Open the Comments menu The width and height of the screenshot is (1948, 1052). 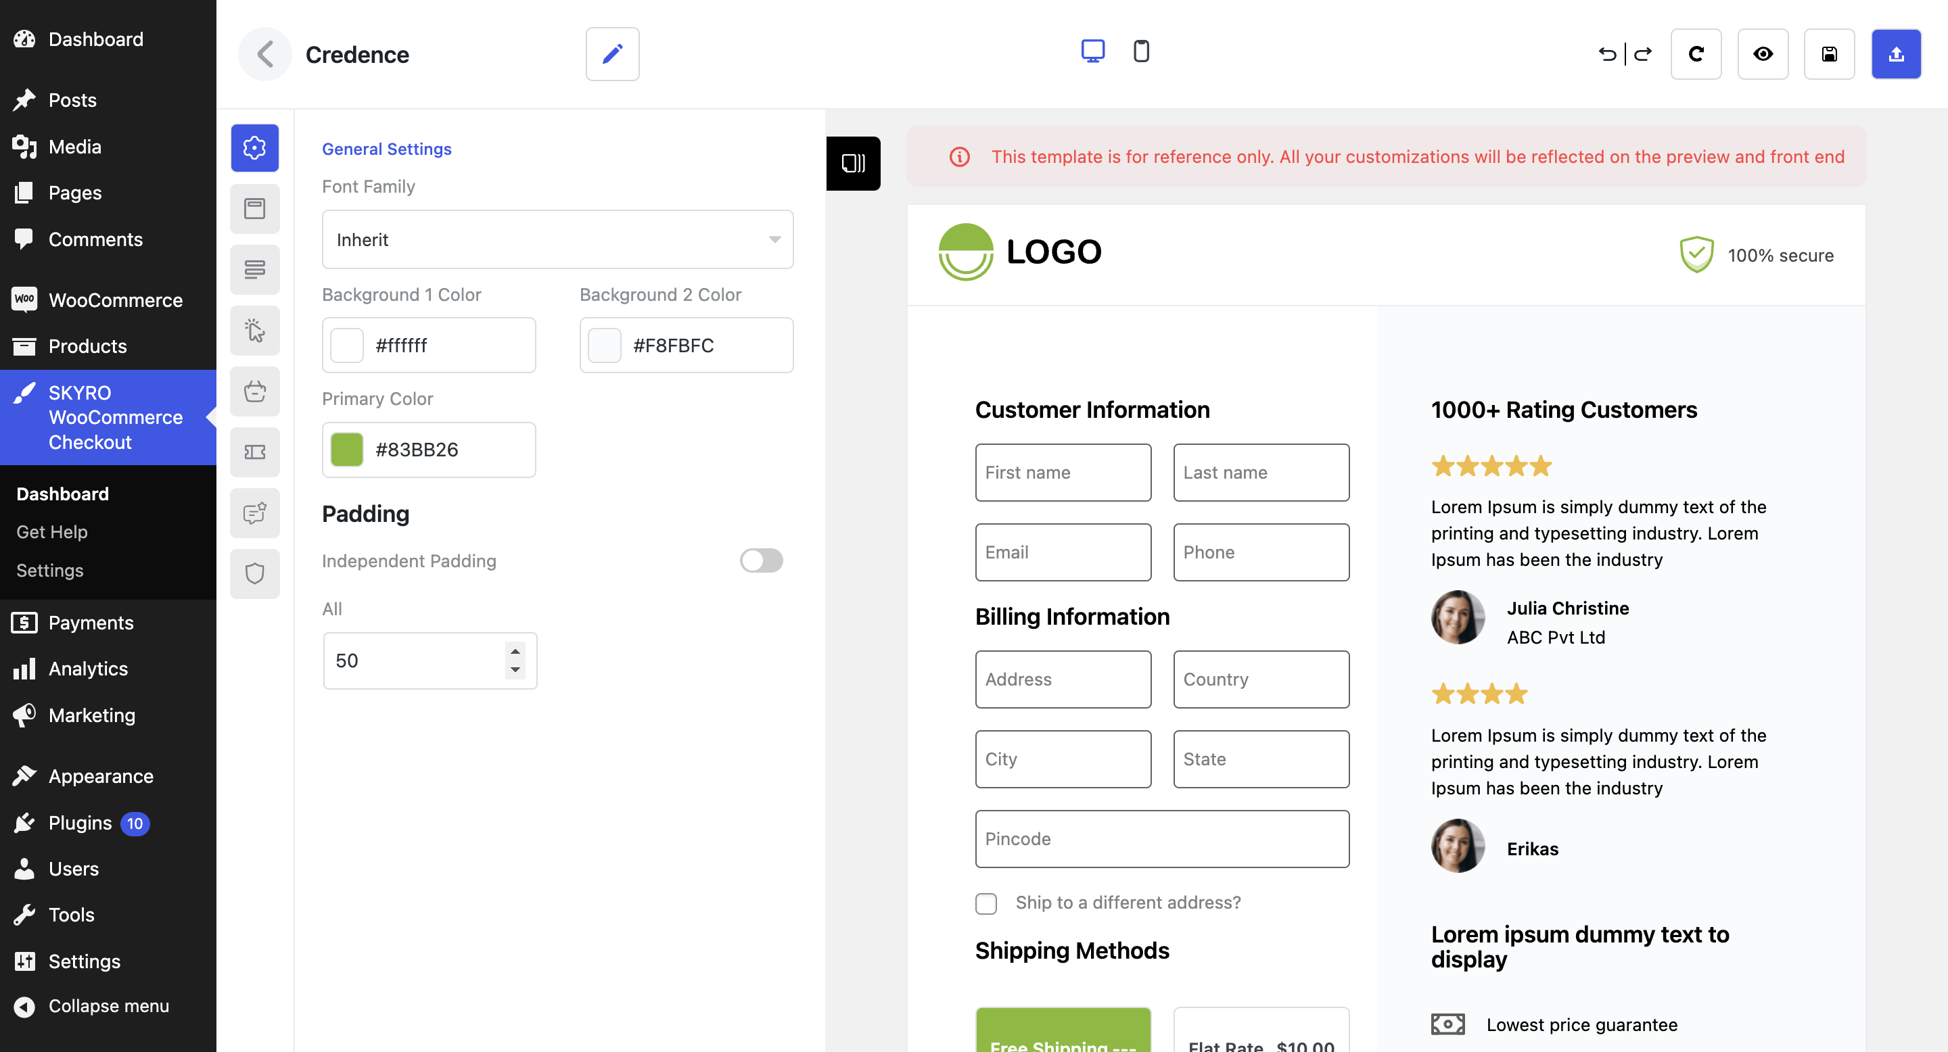108,239
